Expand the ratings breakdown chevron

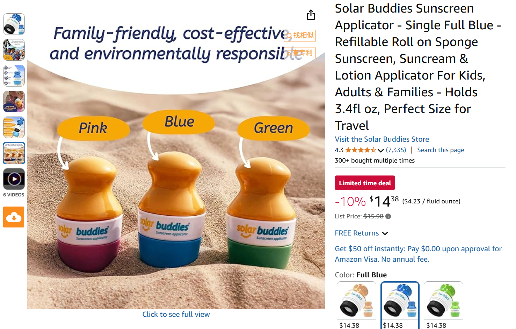pos(381,150)
